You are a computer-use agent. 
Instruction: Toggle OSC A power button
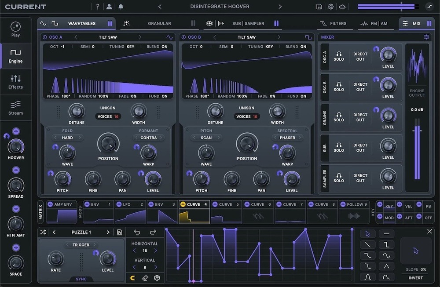coord(44,37)
